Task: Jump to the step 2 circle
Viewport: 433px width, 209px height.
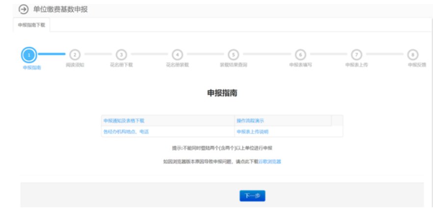Action: (x=75, y=54)
